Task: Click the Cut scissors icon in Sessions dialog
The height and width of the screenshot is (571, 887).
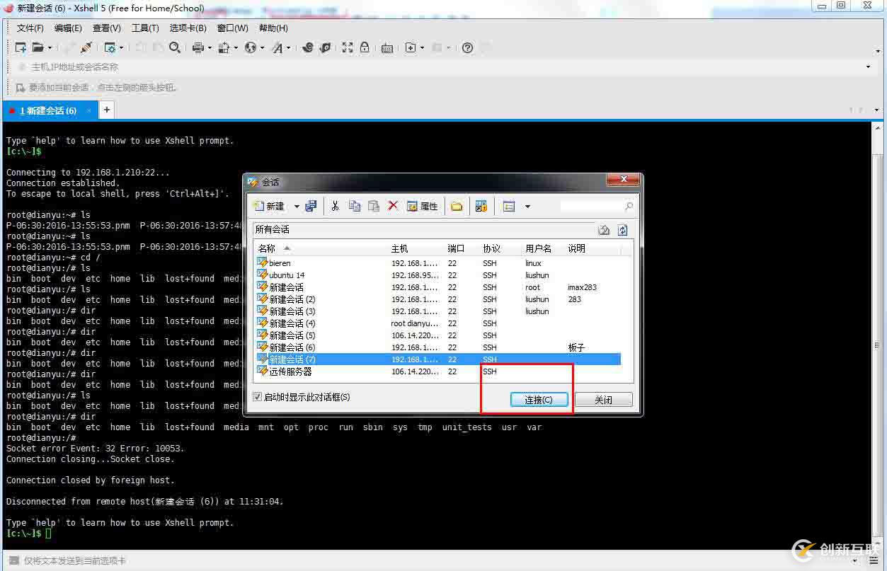Action: coord(336,206)
